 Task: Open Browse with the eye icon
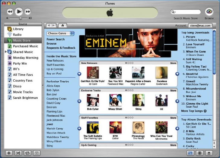[x=209, y=11]
